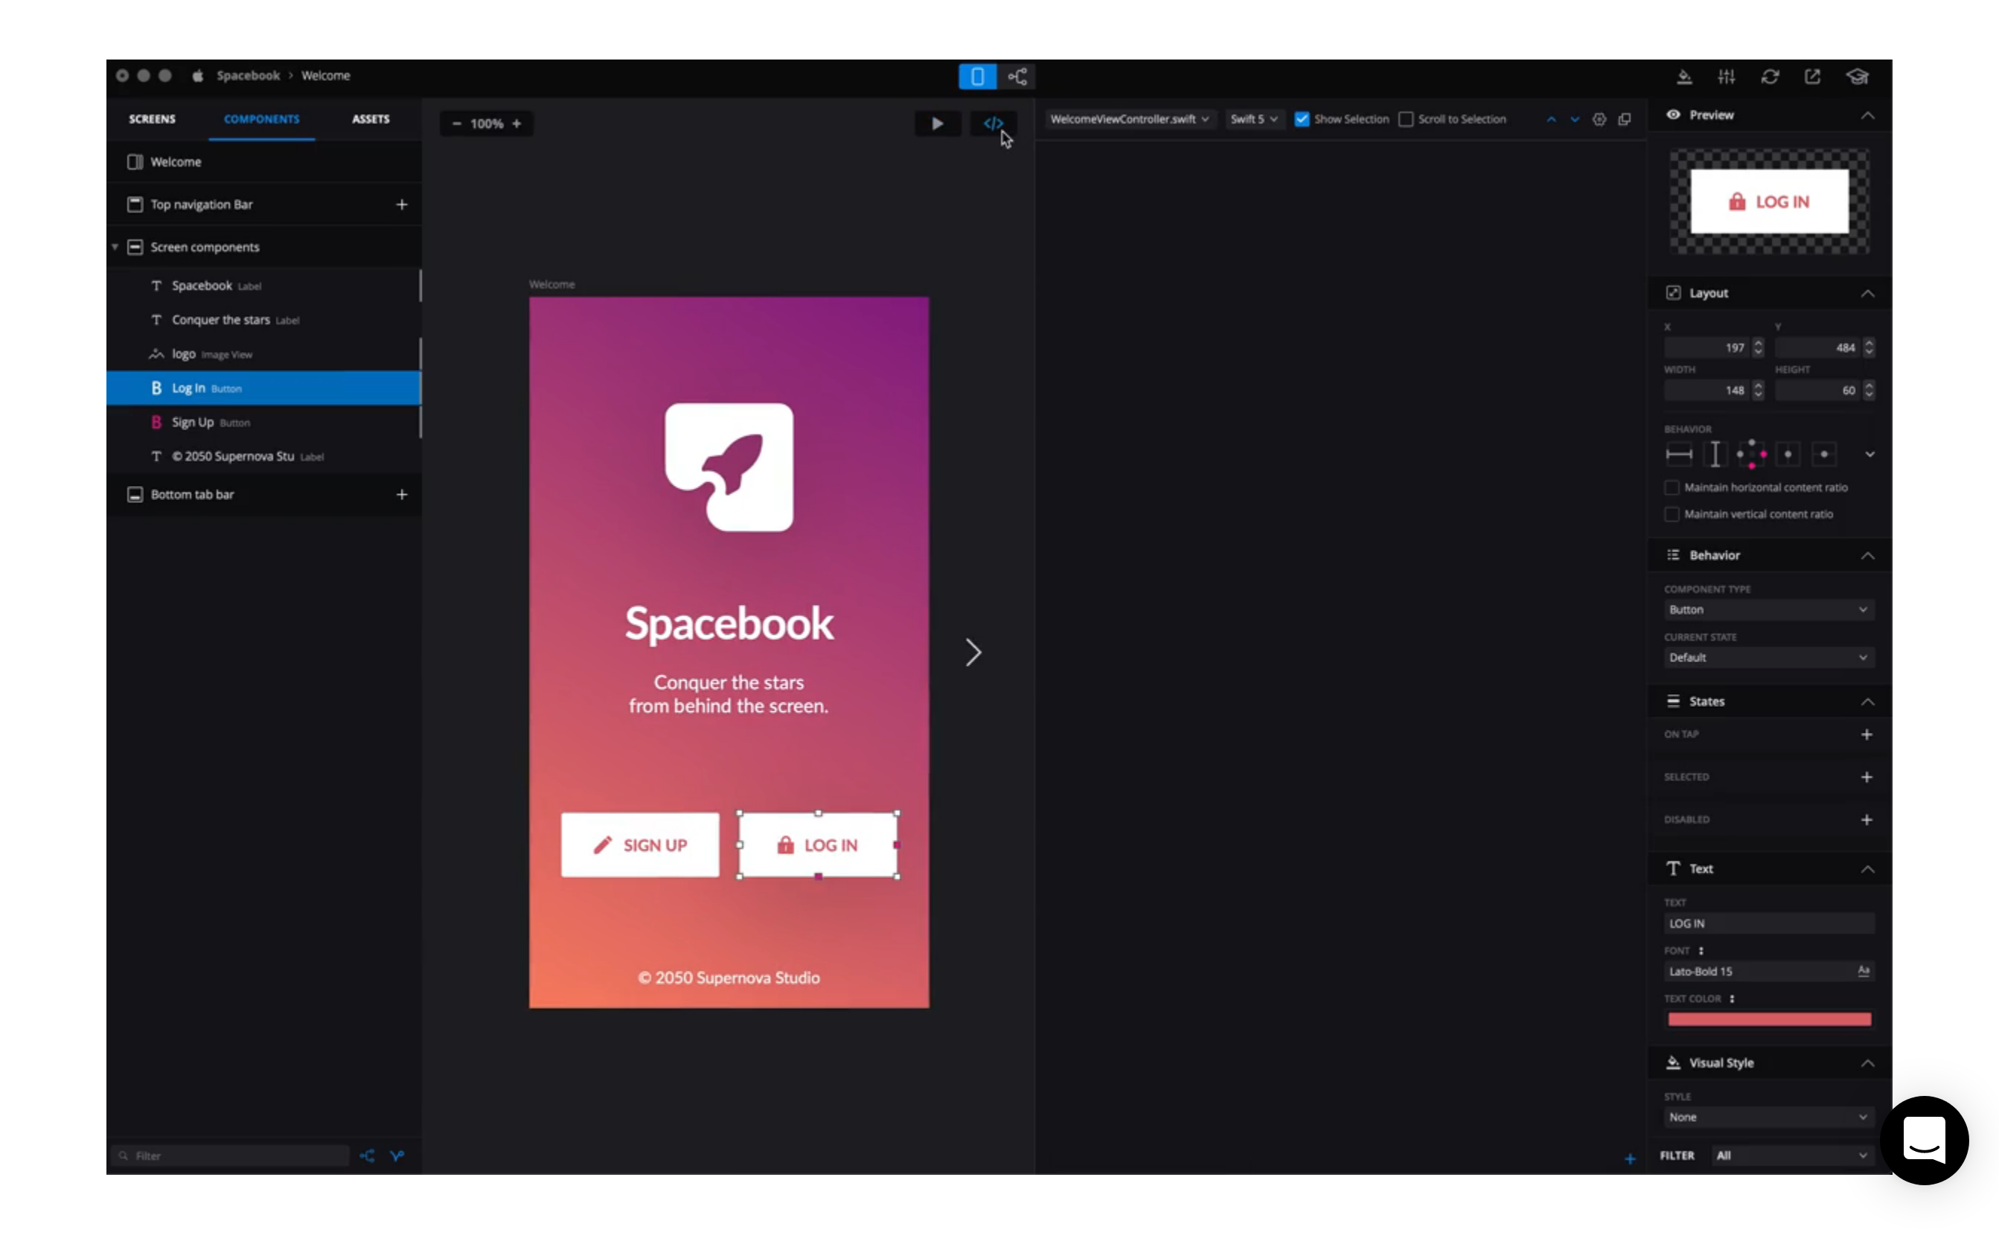The width and height of the screenshot is (1999, 1244).
Task: Click the graduation cap tutorials icon
Action: click(1858, 77)
